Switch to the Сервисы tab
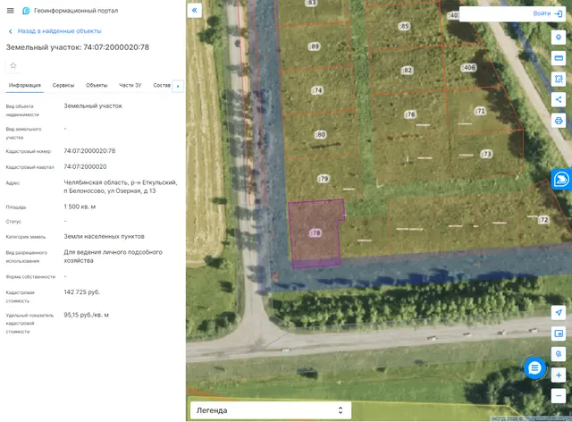Viewport: 572px width, 422px height. pos(63,86)
